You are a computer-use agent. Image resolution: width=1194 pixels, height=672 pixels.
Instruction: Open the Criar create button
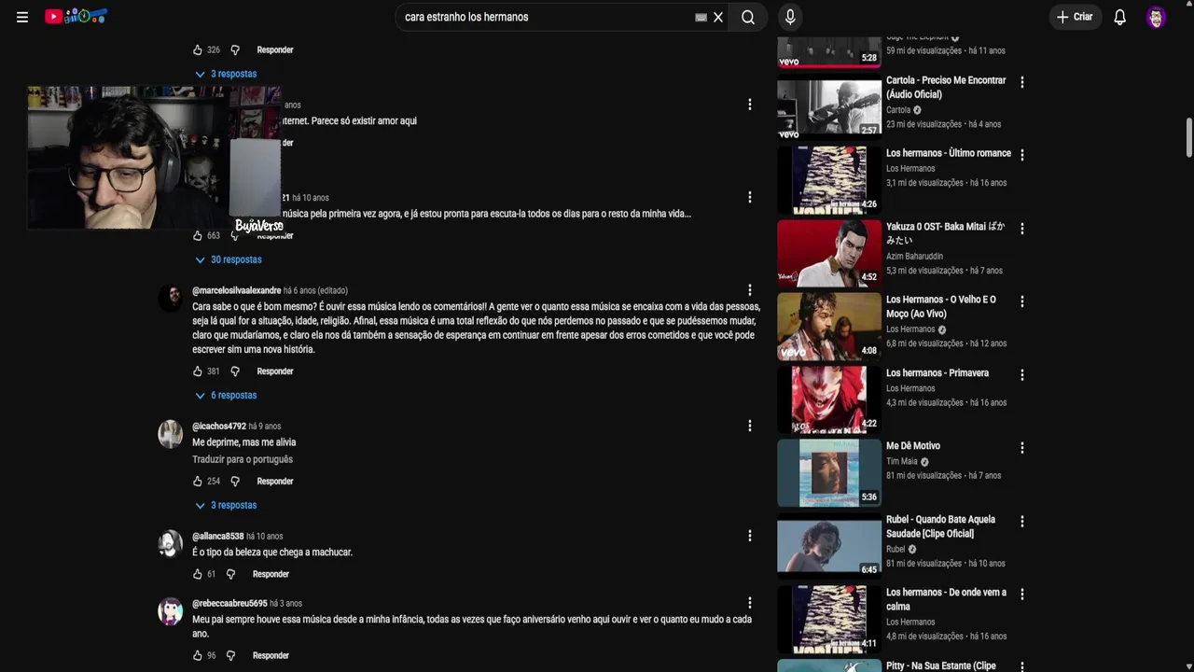pos(1075,17)
